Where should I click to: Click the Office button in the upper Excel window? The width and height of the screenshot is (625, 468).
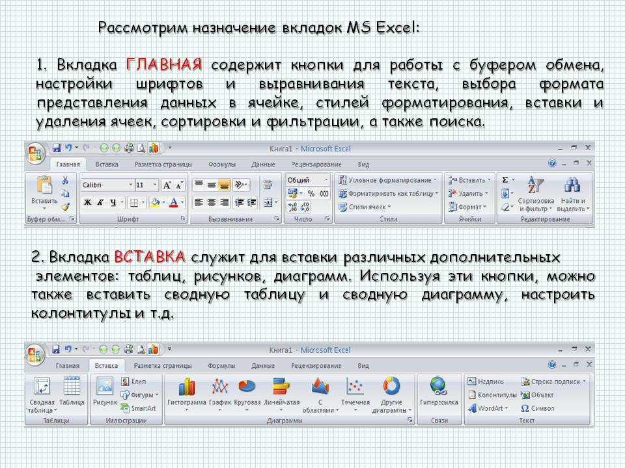click(35, 153)
